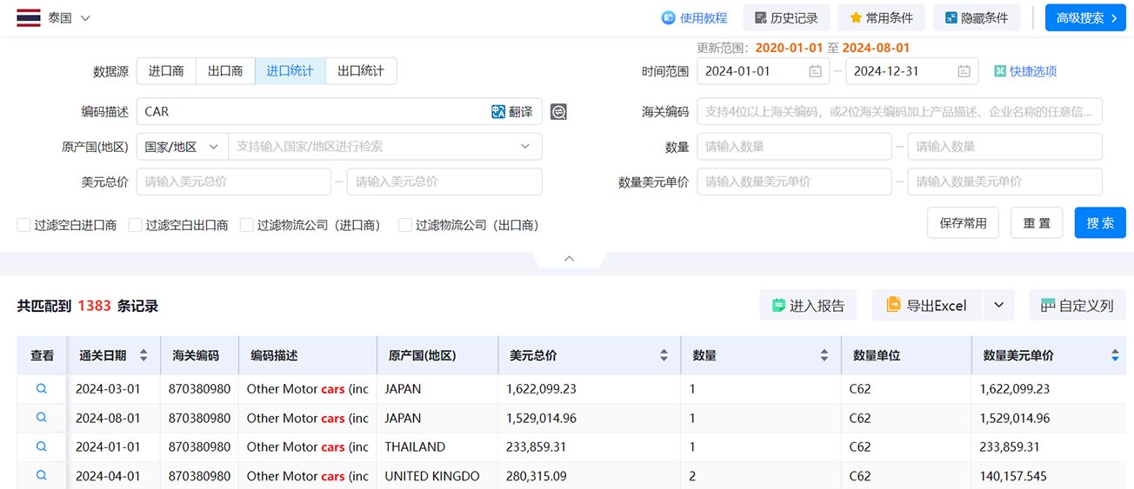Open the end date calendar icon
The image size is (1134, 489).
[x=964, y=71]
